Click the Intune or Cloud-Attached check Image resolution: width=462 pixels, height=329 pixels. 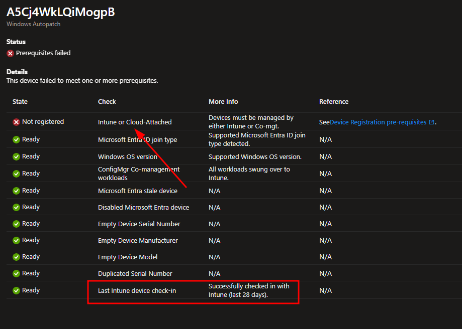[135, 122]
